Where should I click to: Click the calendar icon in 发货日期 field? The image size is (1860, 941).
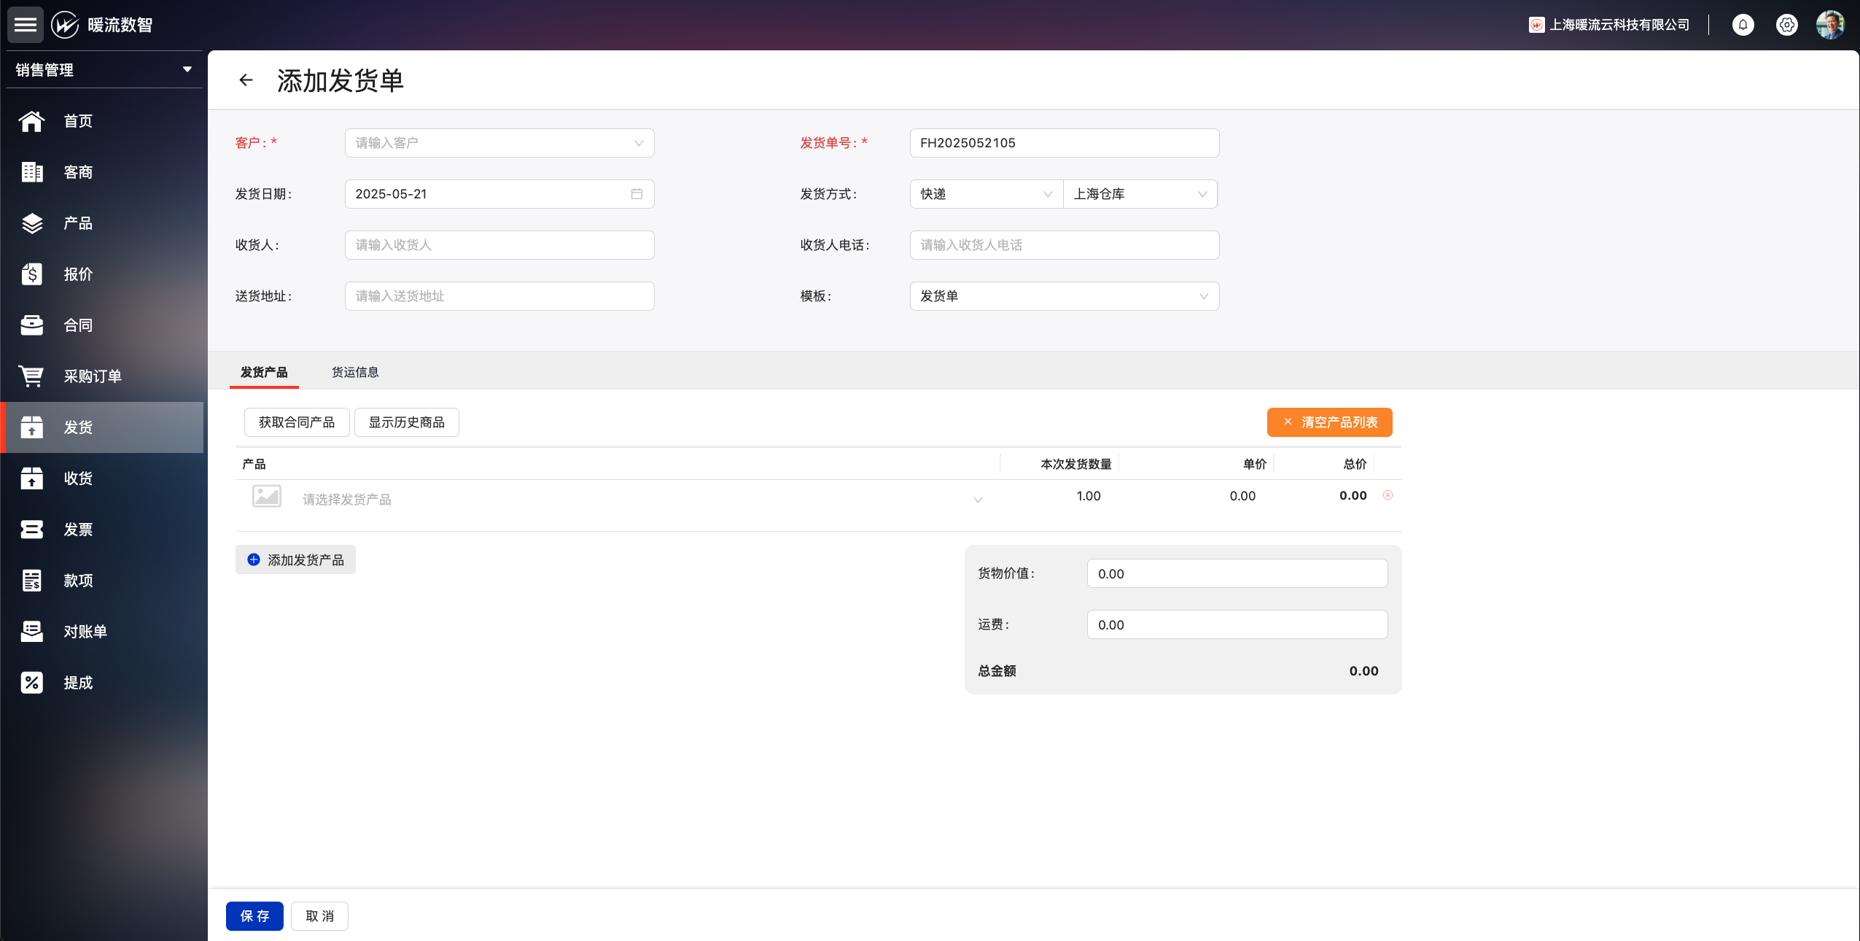point(637,194)
